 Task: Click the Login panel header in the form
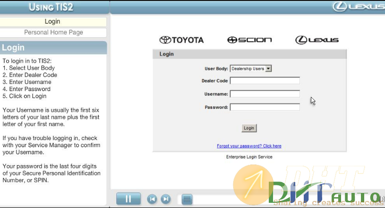point(249,54)
